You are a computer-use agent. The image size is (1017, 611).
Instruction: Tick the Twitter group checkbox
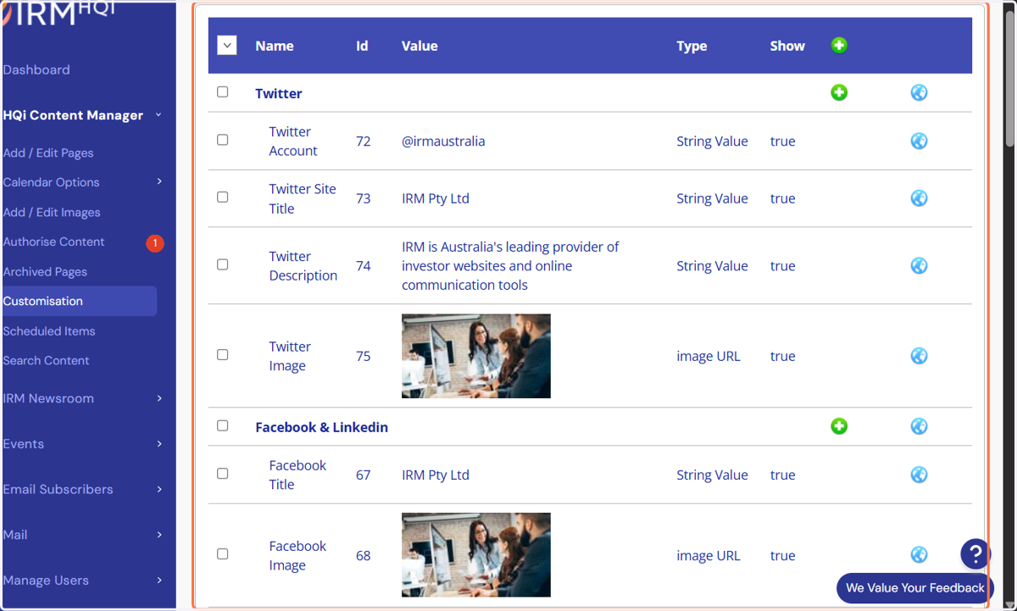pos(223,92)
